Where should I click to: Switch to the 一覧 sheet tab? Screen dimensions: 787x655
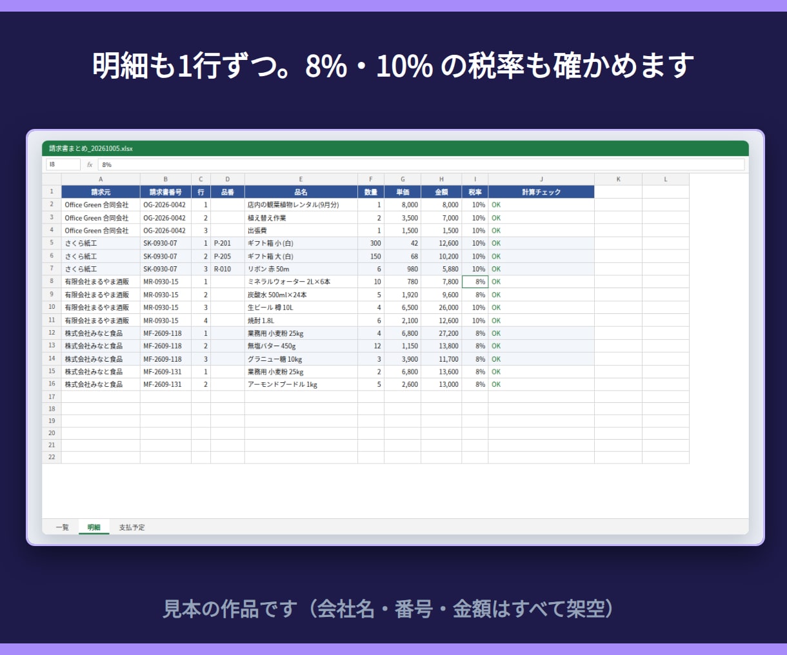pos(62,527)
